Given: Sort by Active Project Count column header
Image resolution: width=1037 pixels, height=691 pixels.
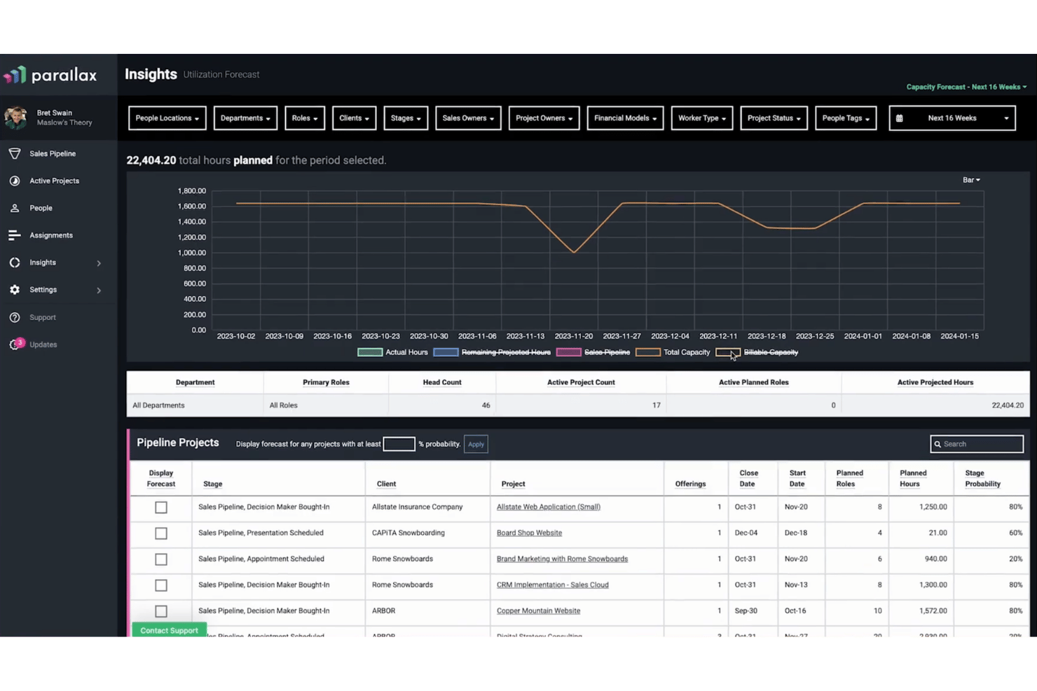Looking at the screenshot, I should tap(581, 382).
